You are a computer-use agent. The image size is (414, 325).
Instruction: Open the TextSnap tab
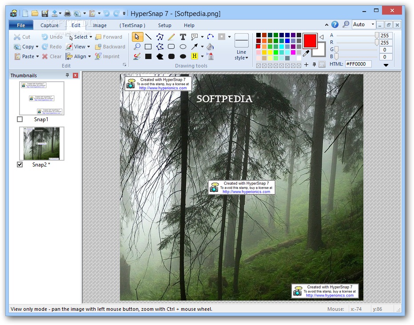click(132, 25)
